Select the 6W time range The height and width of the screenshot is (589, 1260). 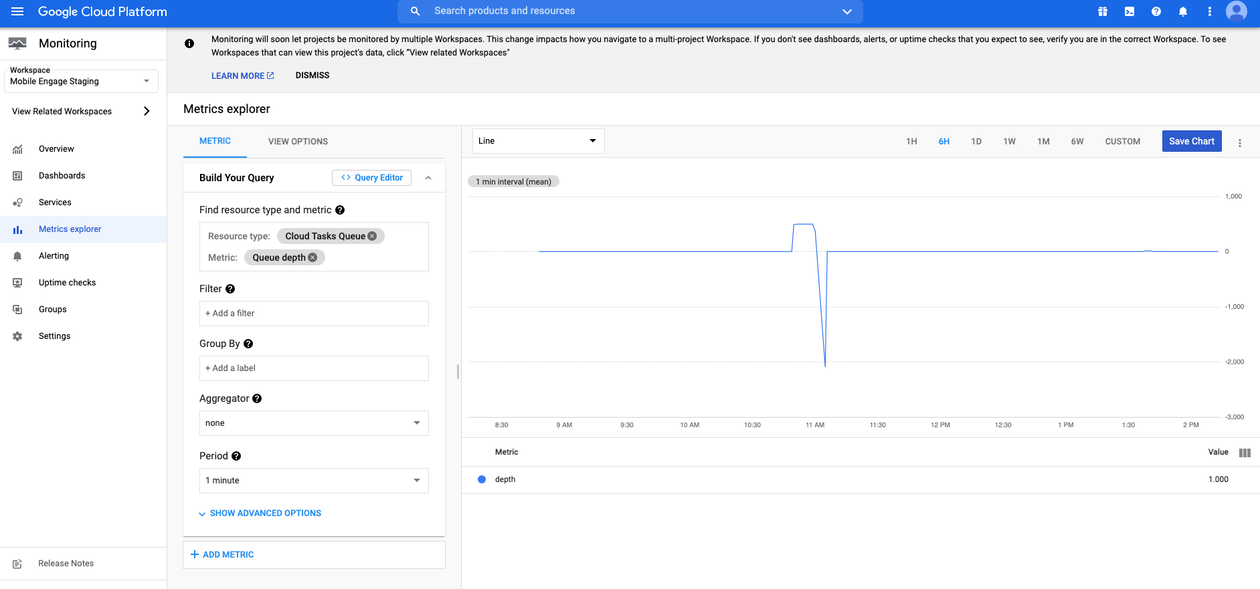(x=1077, y=142)
